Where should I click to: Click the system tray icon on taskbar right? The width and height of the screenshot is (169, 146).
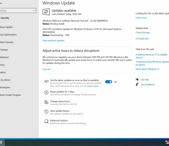tap(167, 142)
